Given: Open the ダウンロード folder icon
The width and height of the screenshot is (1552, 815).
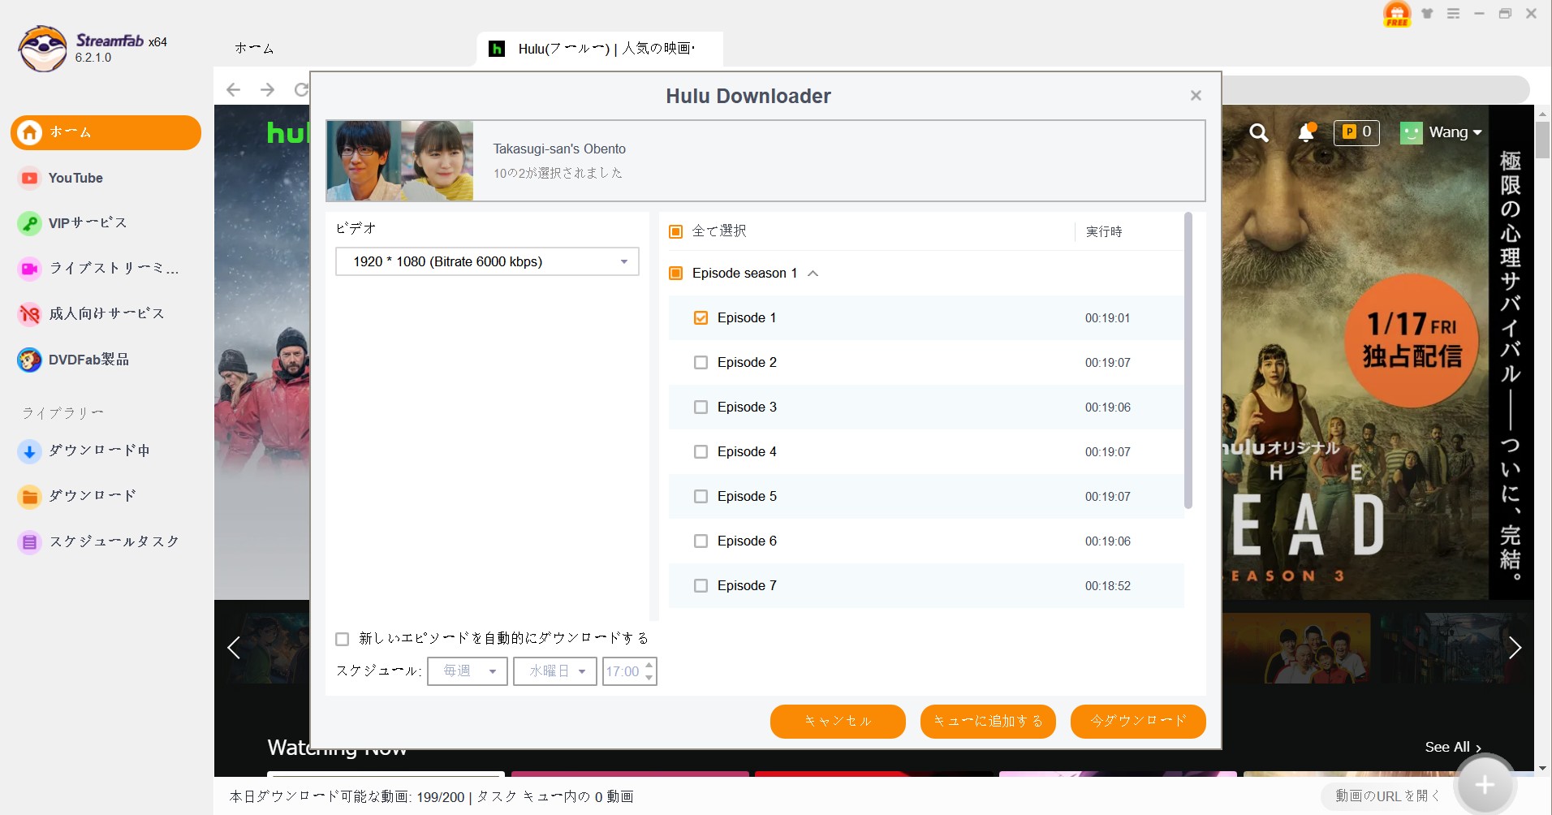Looking at the screenshot, I should (30, 497).
